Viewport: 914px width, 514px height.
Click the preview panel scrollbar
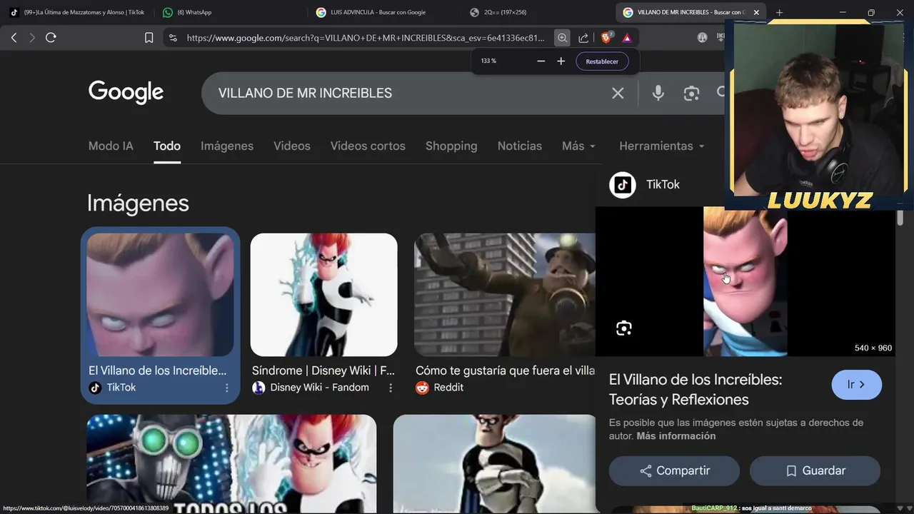point(900,217)
